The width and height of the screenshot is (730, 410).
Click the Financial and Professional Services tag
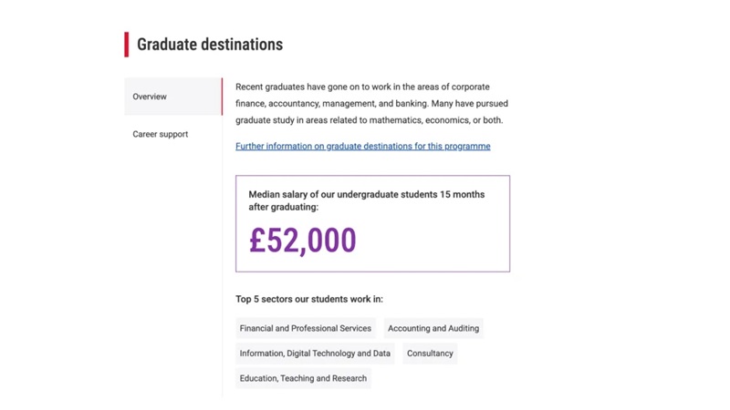click(x=305, y=328)
